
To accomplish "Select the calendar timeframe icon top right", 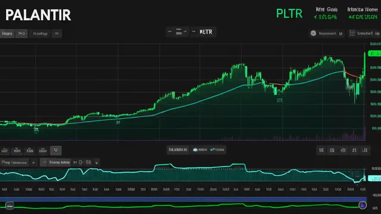I will pos(352,33).
